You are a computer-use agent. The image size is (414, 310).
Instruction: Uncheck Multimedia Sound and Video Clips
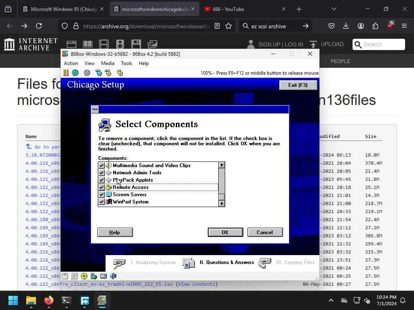pos(101,165)
